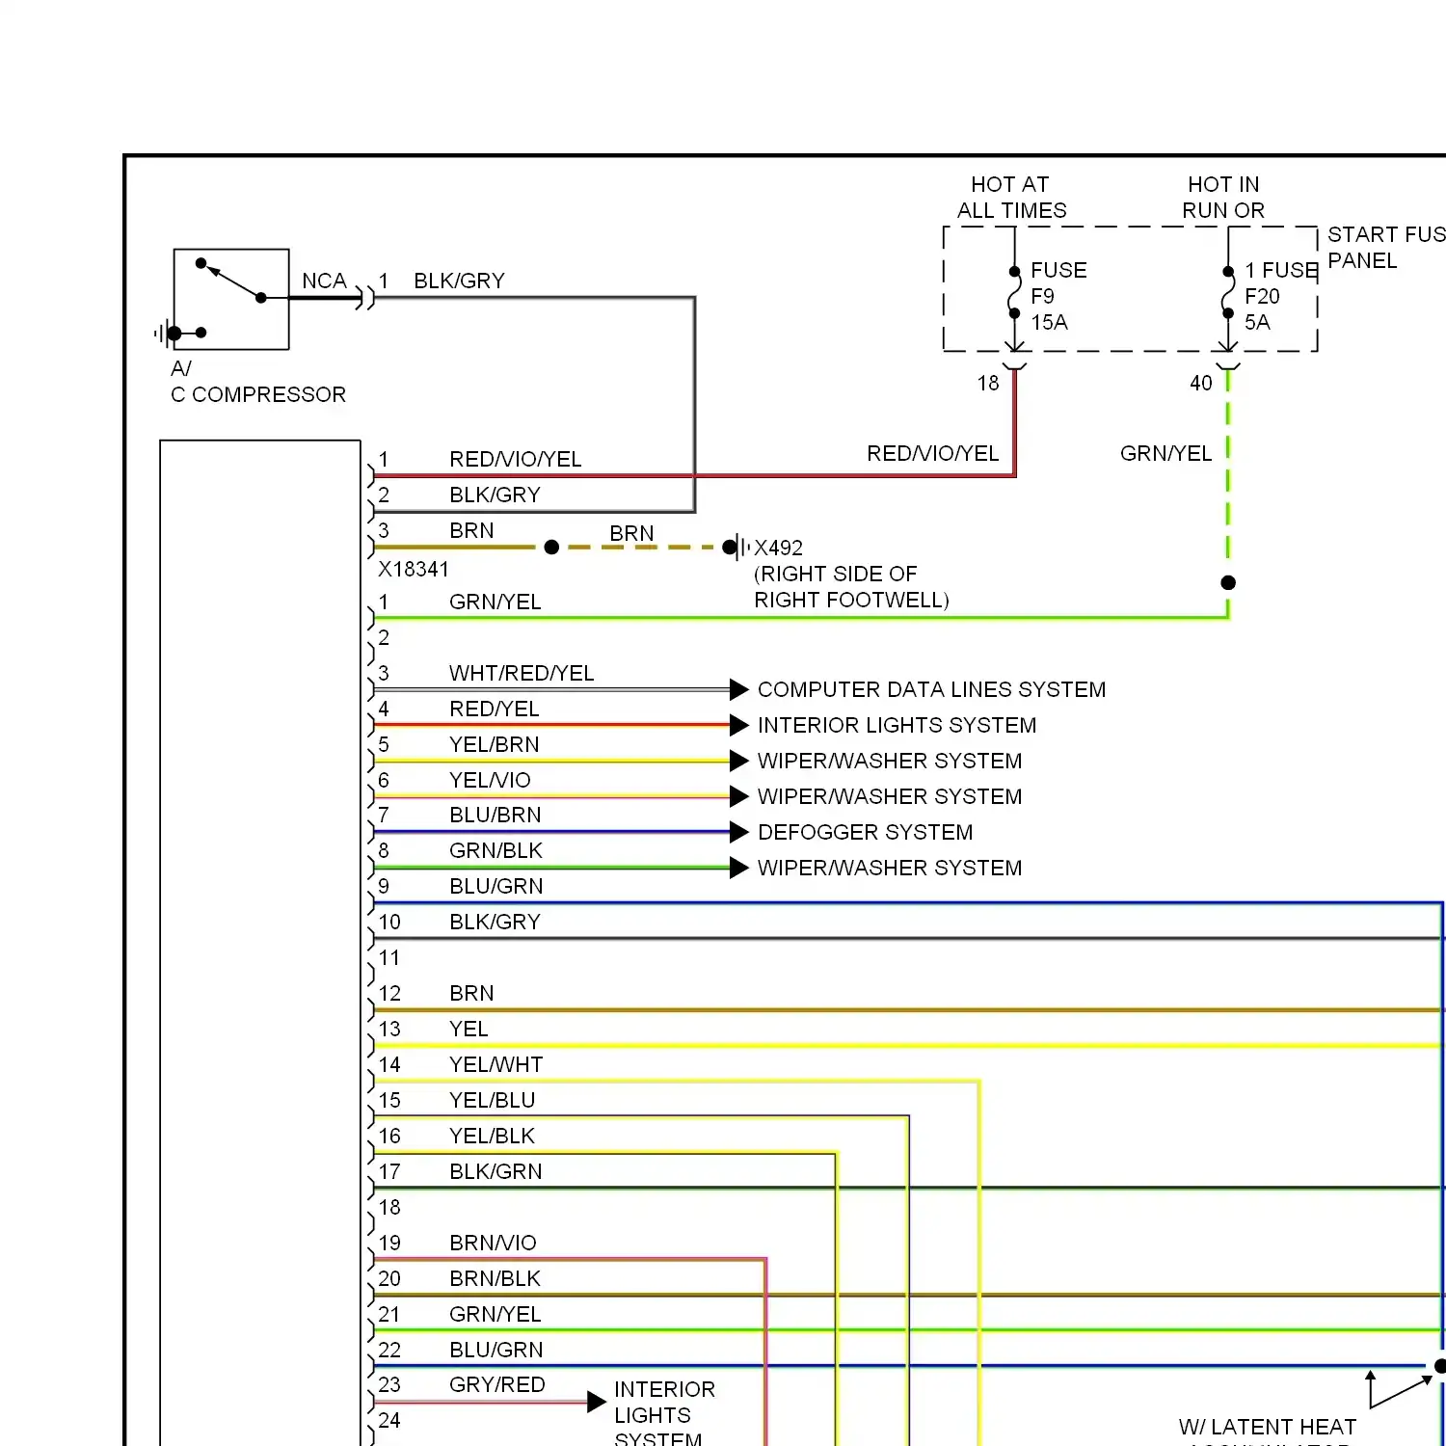Click empty pin number 18 on X18341 connector
Image resolution: width=1446 pixels, height=1446 pixels.
point(388,1207)
